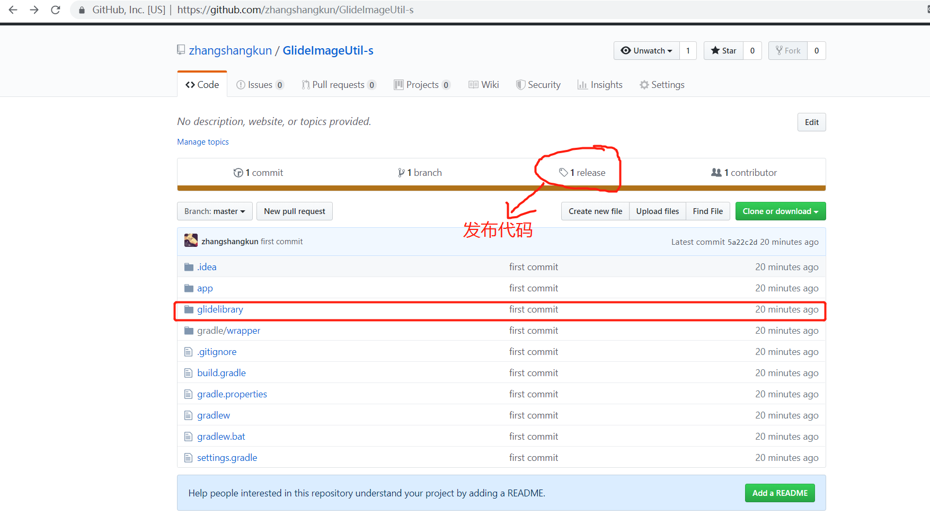This screenshot has height=516, width=930.
Task: Open the Insights section
Action: [606, 84]
